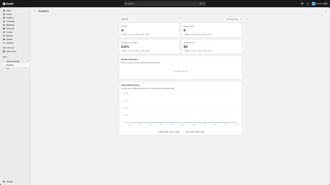Click the Products tag icon
Viewport: 330px width, 185px height.
(x=4, y=18)
